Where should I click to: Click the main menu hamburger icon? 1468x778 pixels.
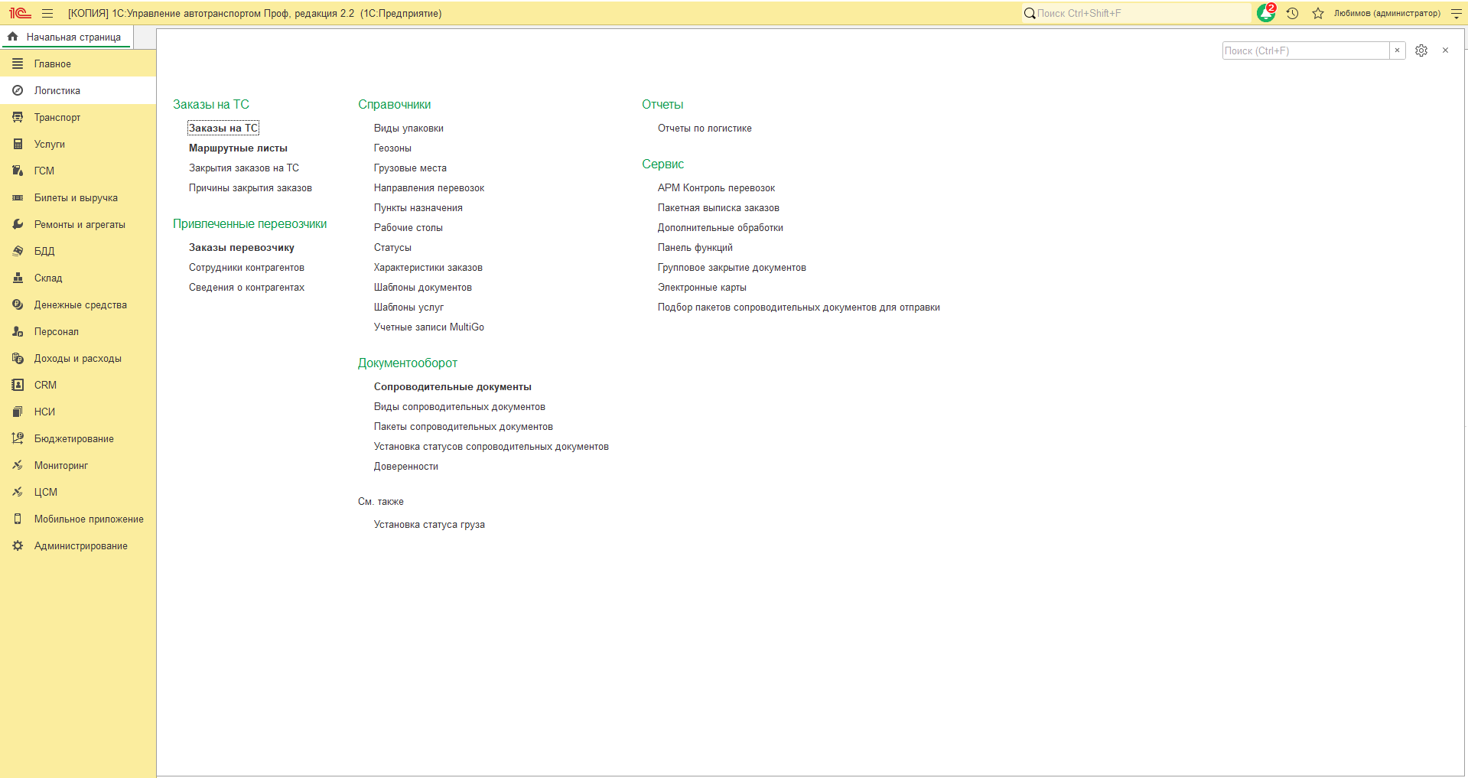click(47, 13)
